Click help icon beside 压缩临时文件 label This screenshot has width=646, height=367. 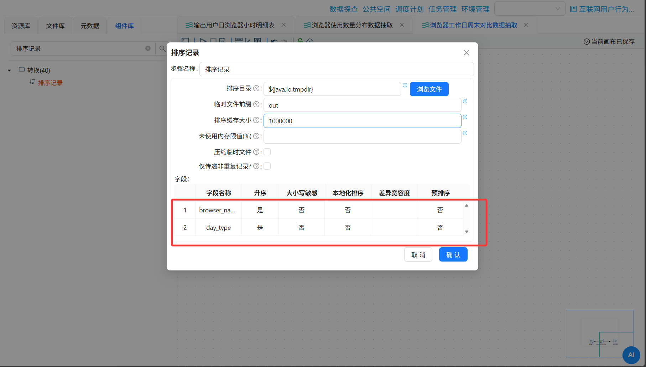256,152
